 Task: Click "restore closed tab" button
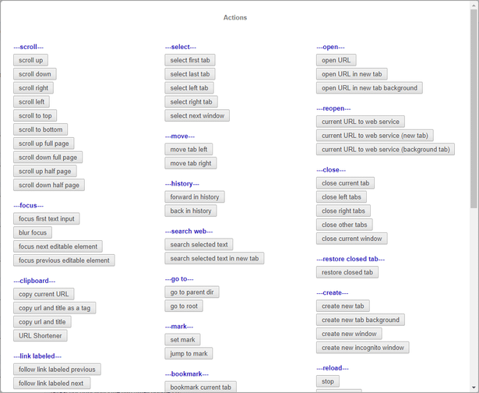(347, 272)
